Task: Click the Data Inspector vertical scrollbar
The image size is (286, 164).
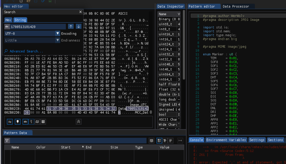Action: [184, 45]
